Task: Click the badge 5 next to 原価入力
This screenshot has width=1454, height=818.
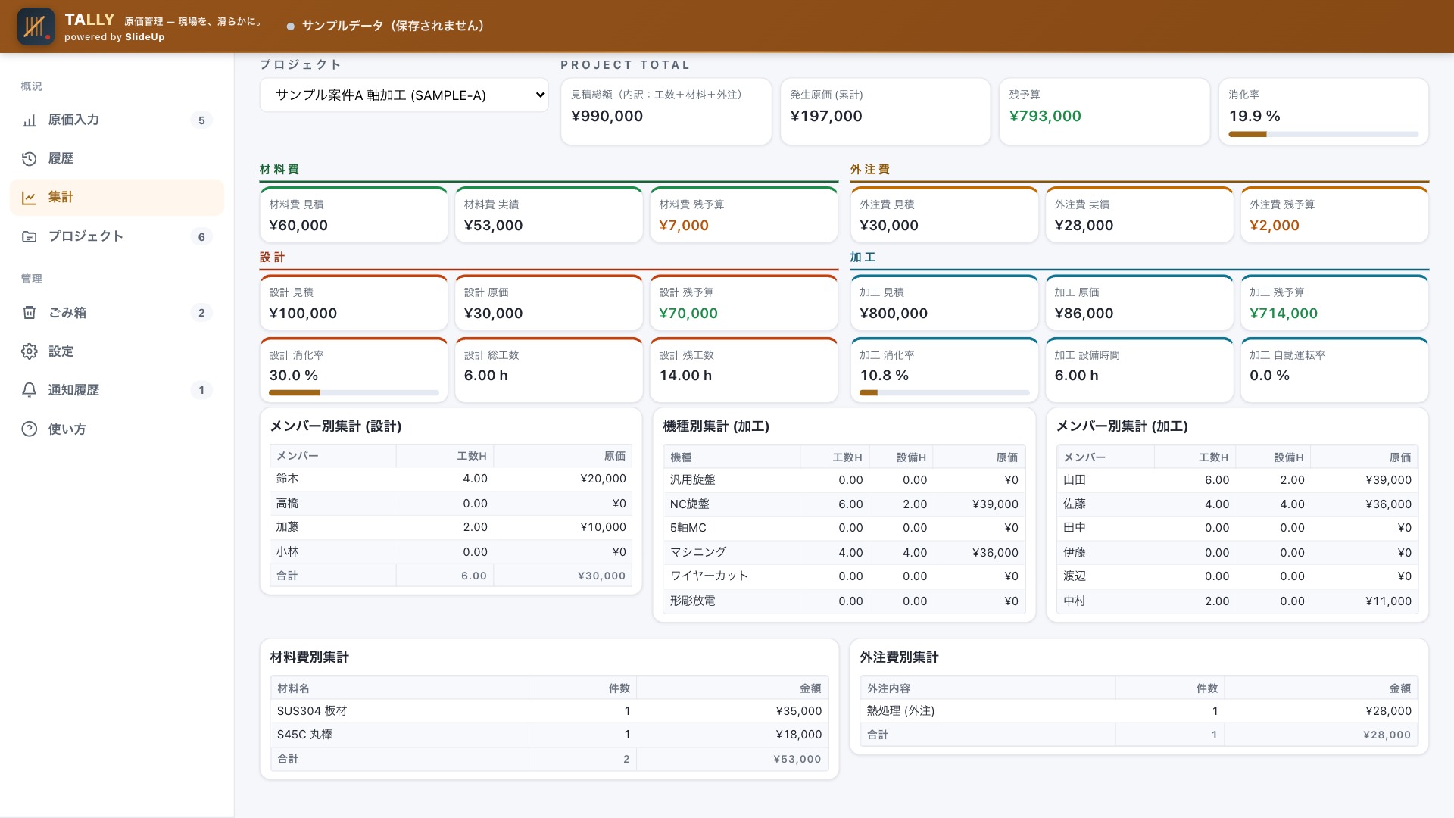Action: click(201, 120)
